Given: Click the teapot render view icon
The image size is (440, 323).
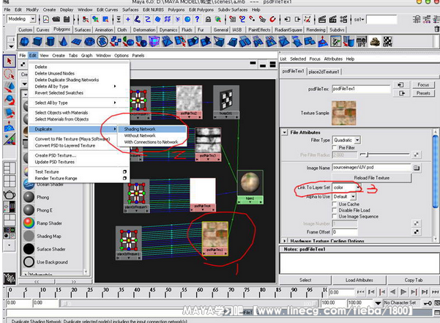Looking at the screenshot, I should click(x=9, y=195).
